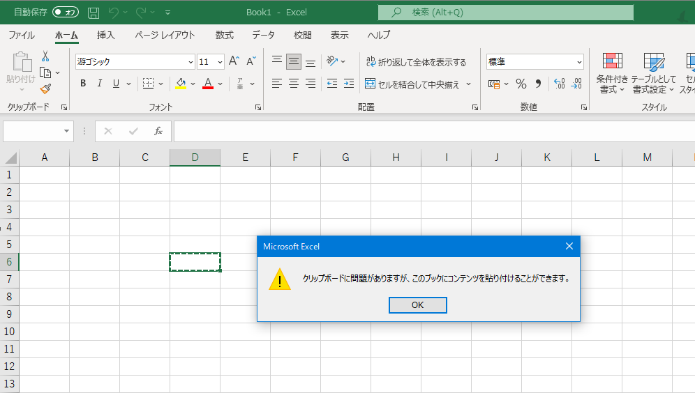Viewport: 695px width, 393px height.
Task: Customize Quick Access Toolbar dropdown
Action: click(167, 13)
